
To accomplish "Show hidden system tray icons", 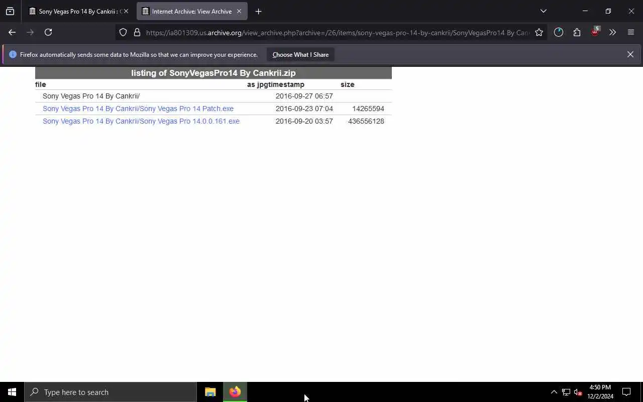I will click(x=554, y=392).
